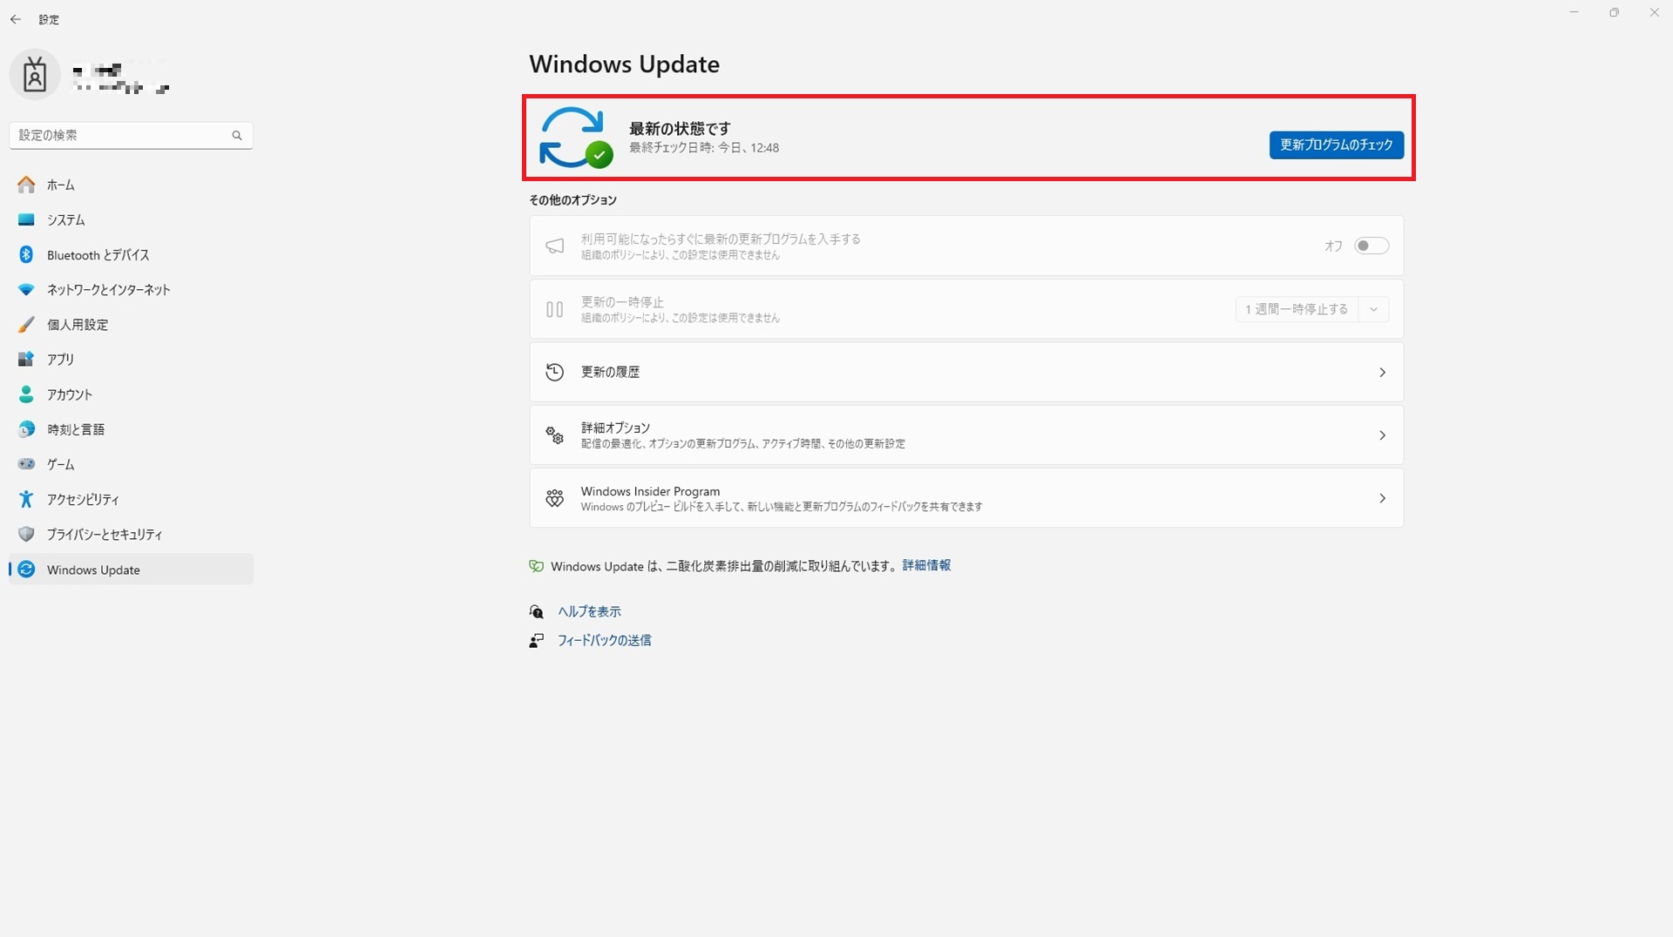
Task: Expand 詳細オプション via its chevron
Action: point(1382,435)
